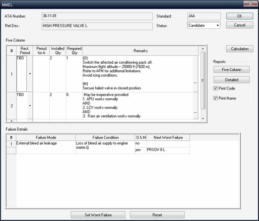Select row 2 header in Five Column

click(x=12, y=106)
